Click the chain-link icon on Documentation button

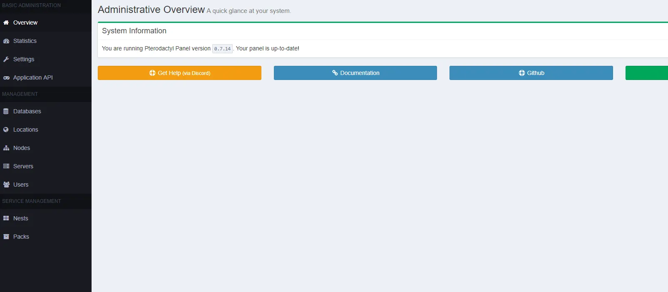click(335, 73)
